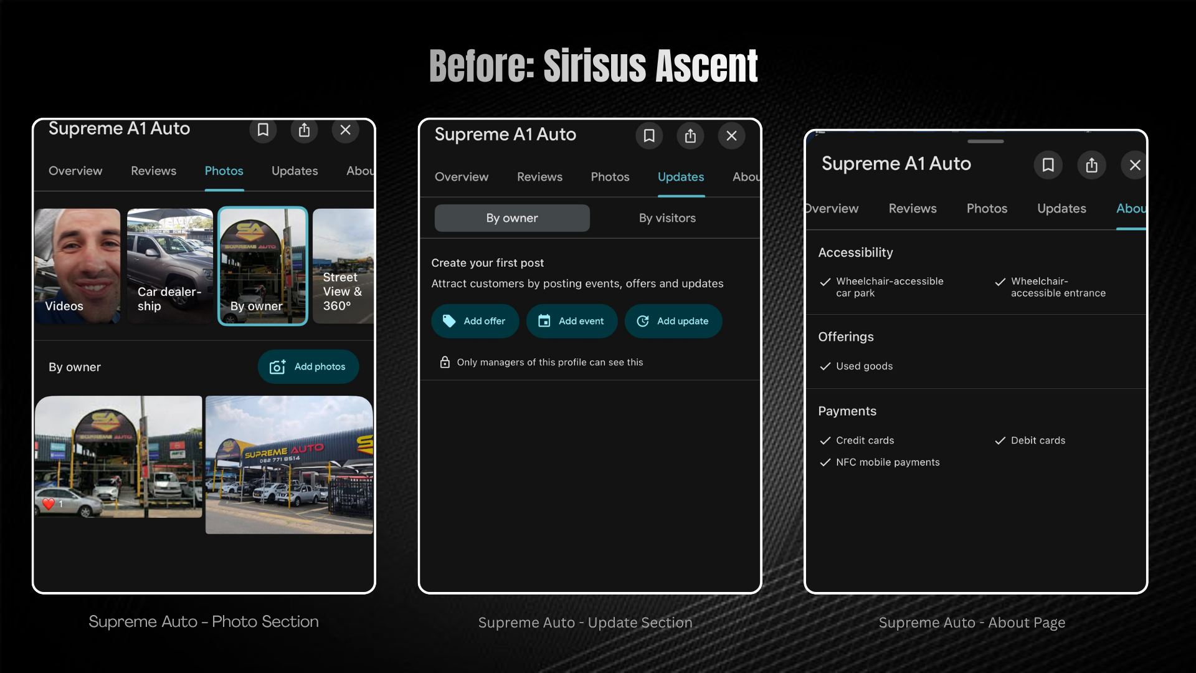Open the Reviews tab in the Photo Section panel

point(153,171)
